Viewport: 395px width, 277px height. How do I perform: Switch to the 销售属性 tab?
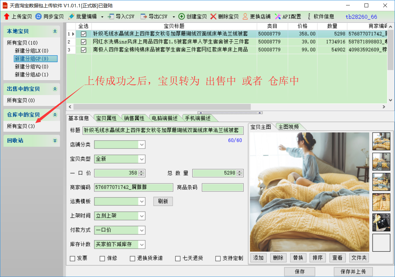[x=134, y=118]
